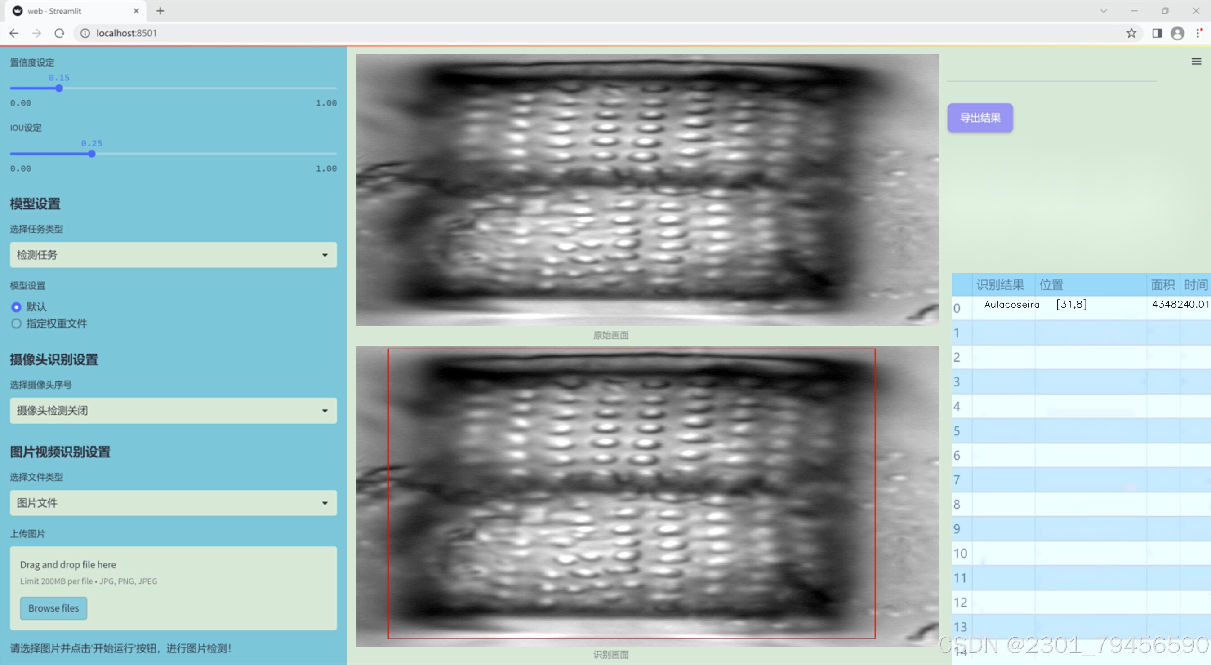
Task: Click the browser back arrow
Action: (14, 33)
